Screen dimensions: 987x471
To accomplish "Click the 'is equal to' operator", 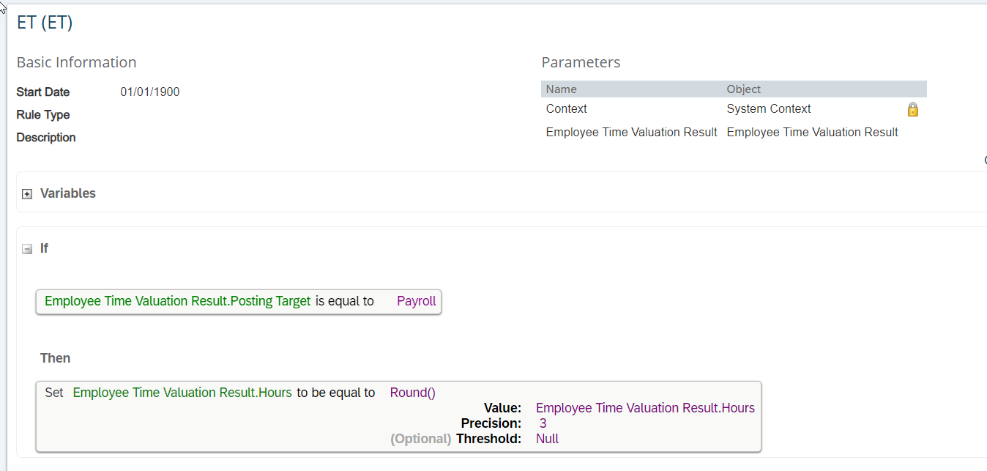I will tap(345, 301).
